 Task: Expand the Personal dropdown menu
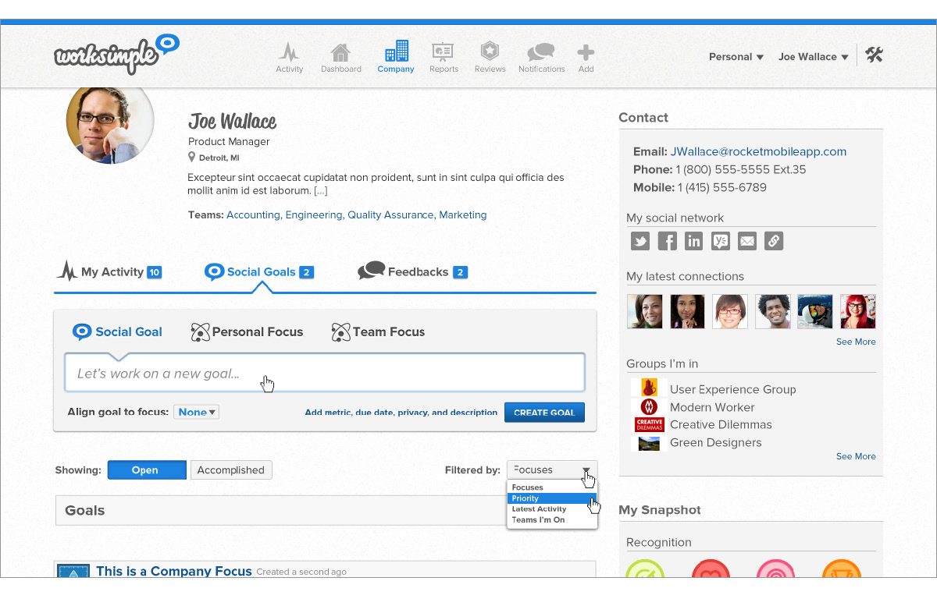point(736,57)
